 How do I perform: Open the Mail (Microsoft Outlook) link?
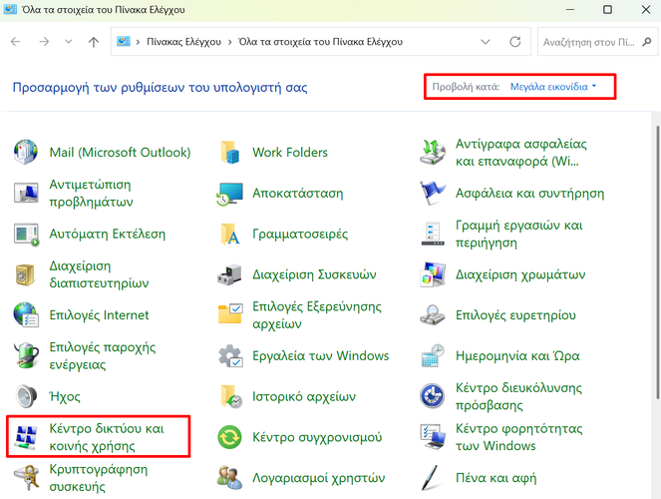point(121,153)
